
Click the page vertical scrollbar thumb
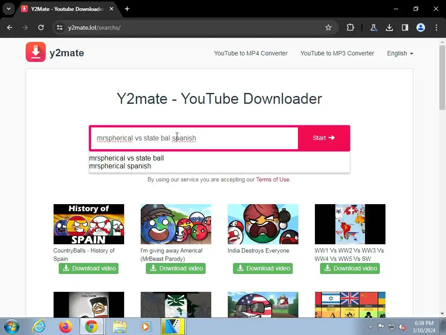(443, 78)
